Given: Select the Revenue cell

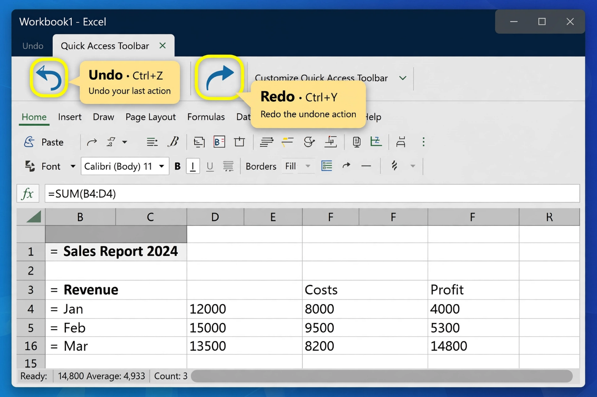Looking at the screenshot, I should [x=116, y=290].
